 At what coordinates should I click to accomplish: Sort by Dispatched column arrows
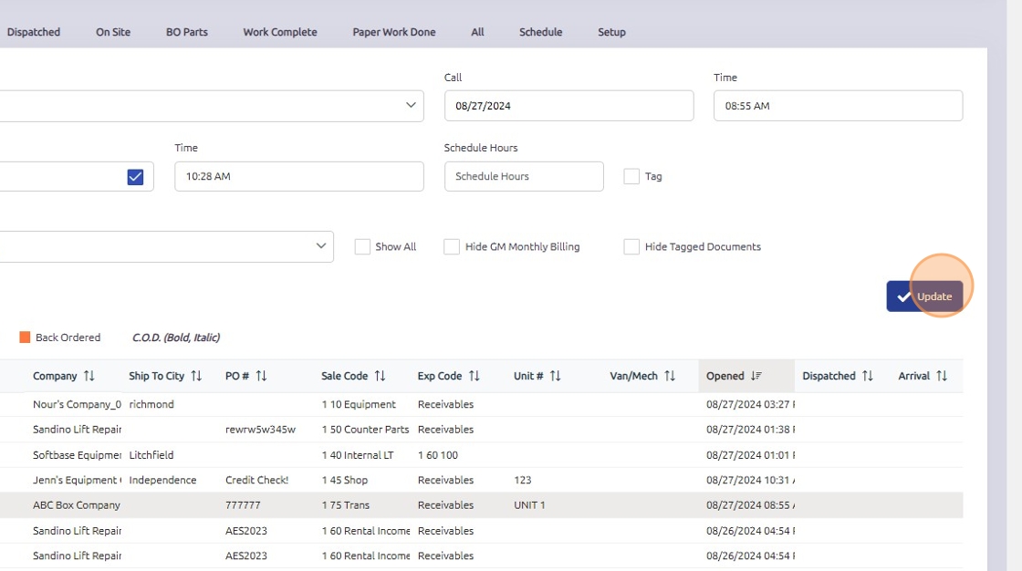click(x=867, y=376)
